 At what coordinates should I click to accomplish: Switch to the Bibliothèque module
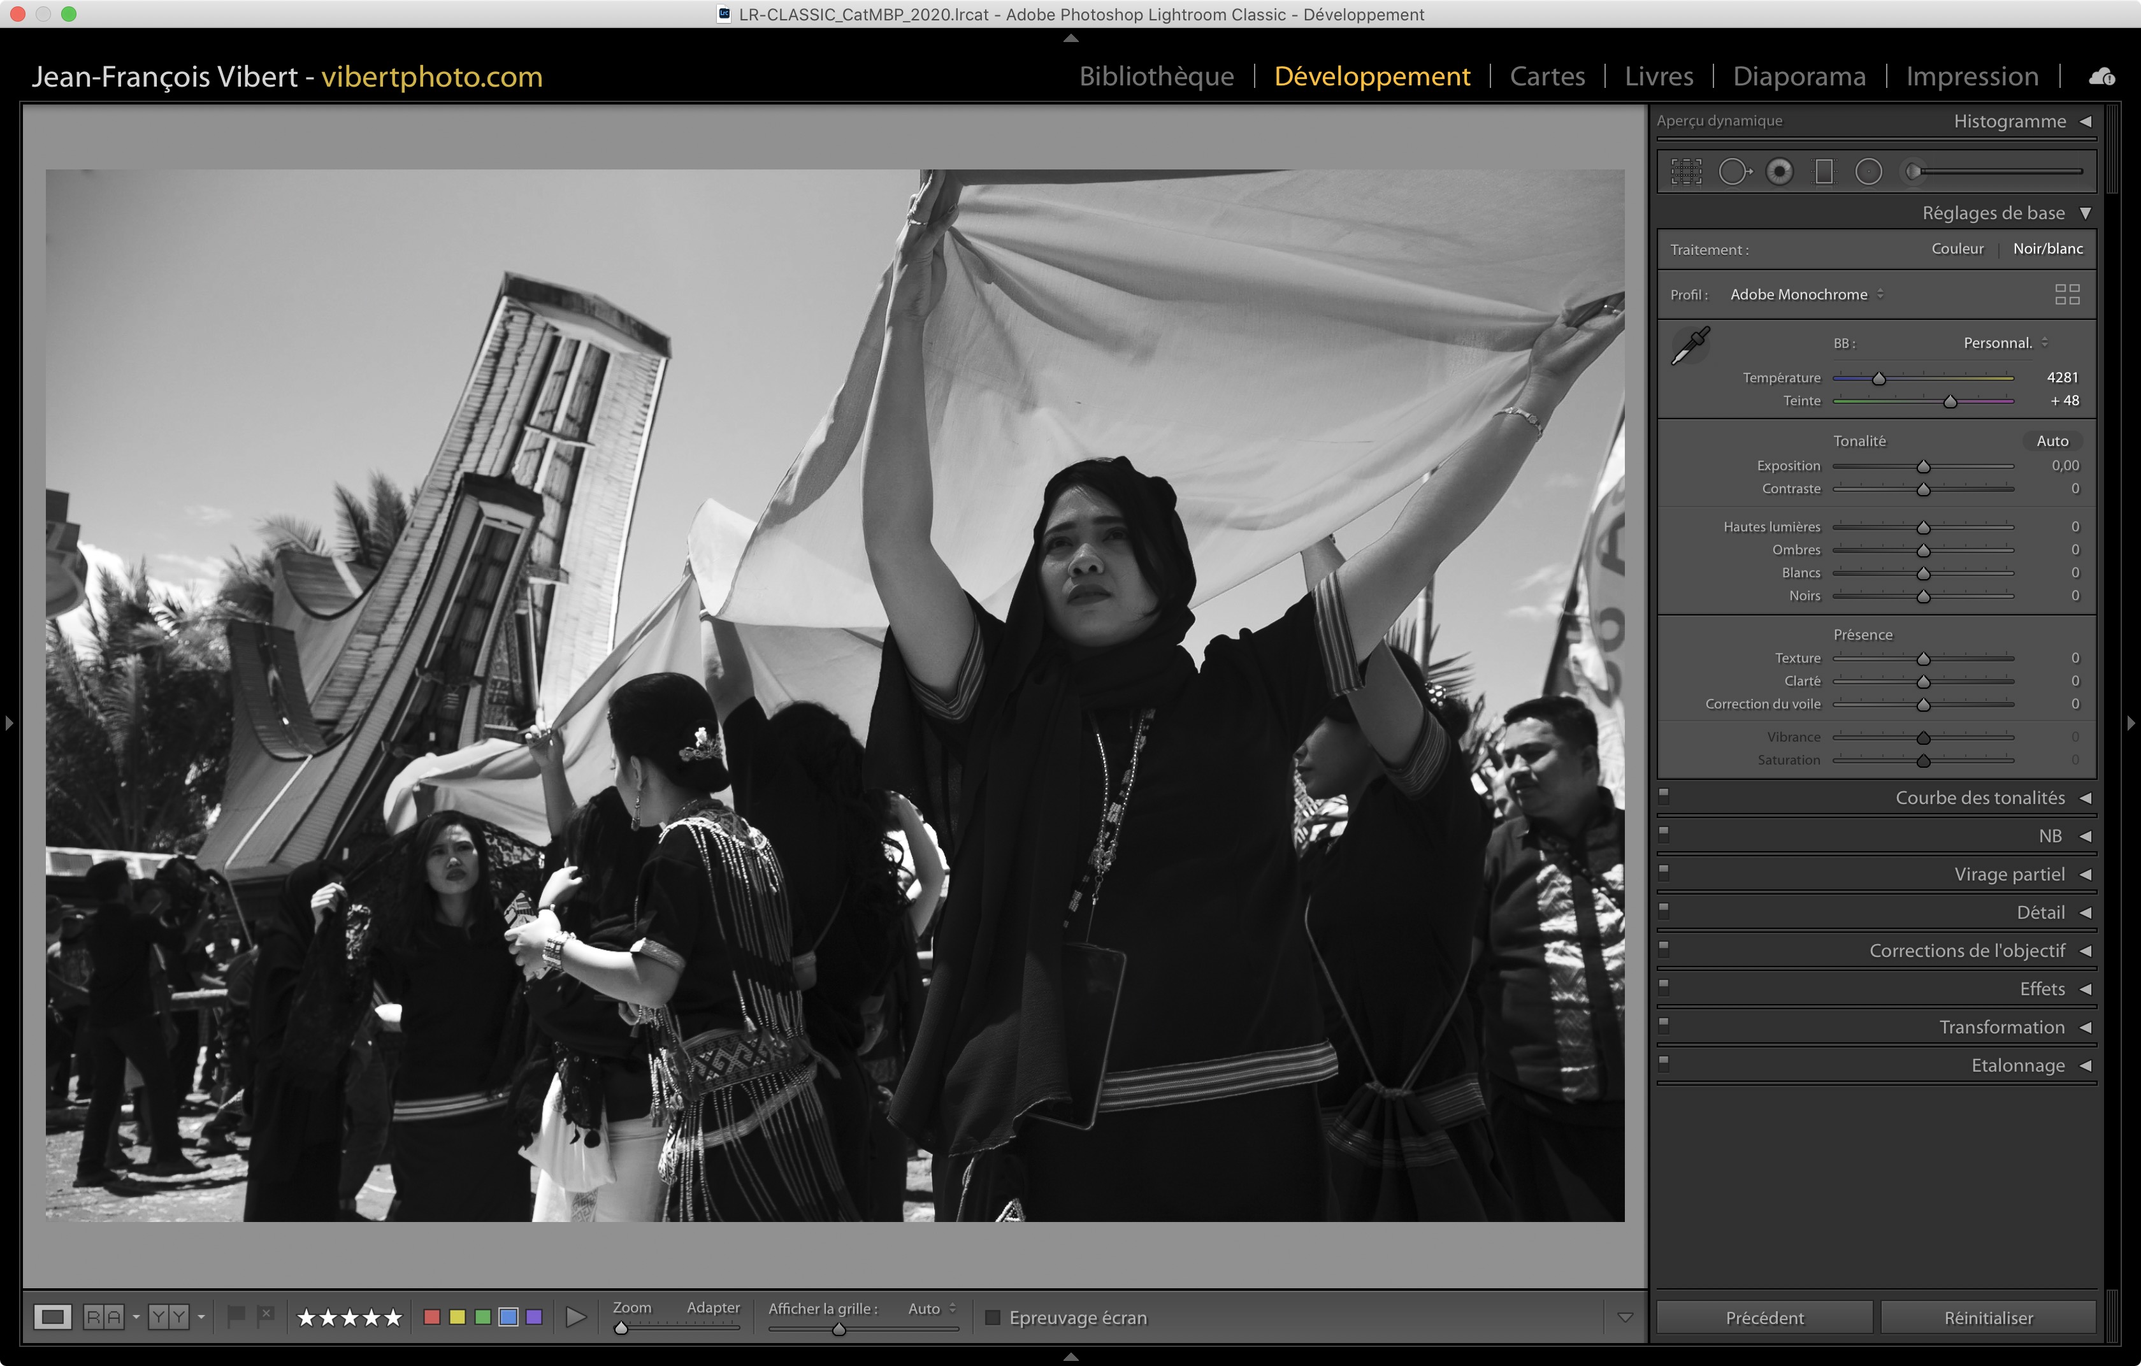coord(1156,76)
